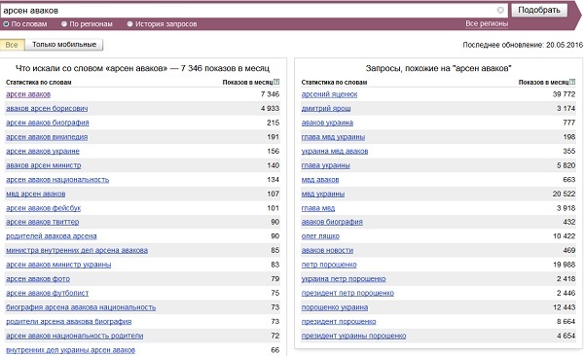
Task: Open the 'арсен аваков' query link
Action: click(x=28, y=94)
